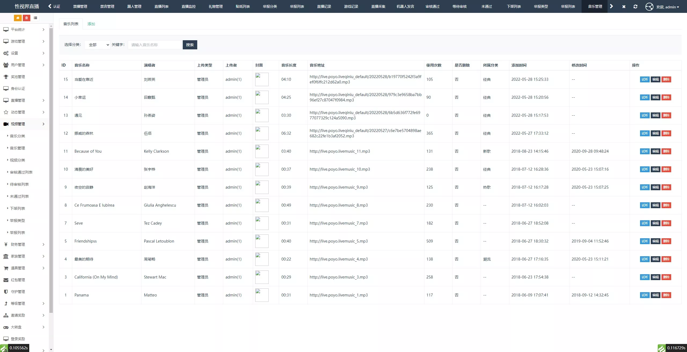Click the orange home icon button
Viewport: 687px width, 352px height.
click(18, 18)
